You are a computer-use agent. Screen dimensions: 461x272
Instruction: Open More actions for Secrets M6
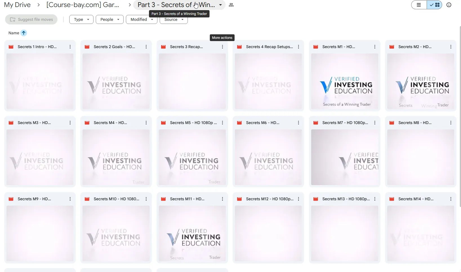click(x=299, y=123)
